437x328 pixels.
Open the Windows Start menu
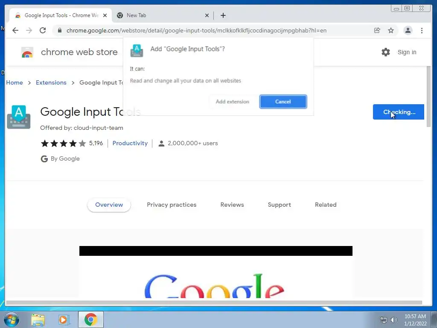(x=12, y=319)
